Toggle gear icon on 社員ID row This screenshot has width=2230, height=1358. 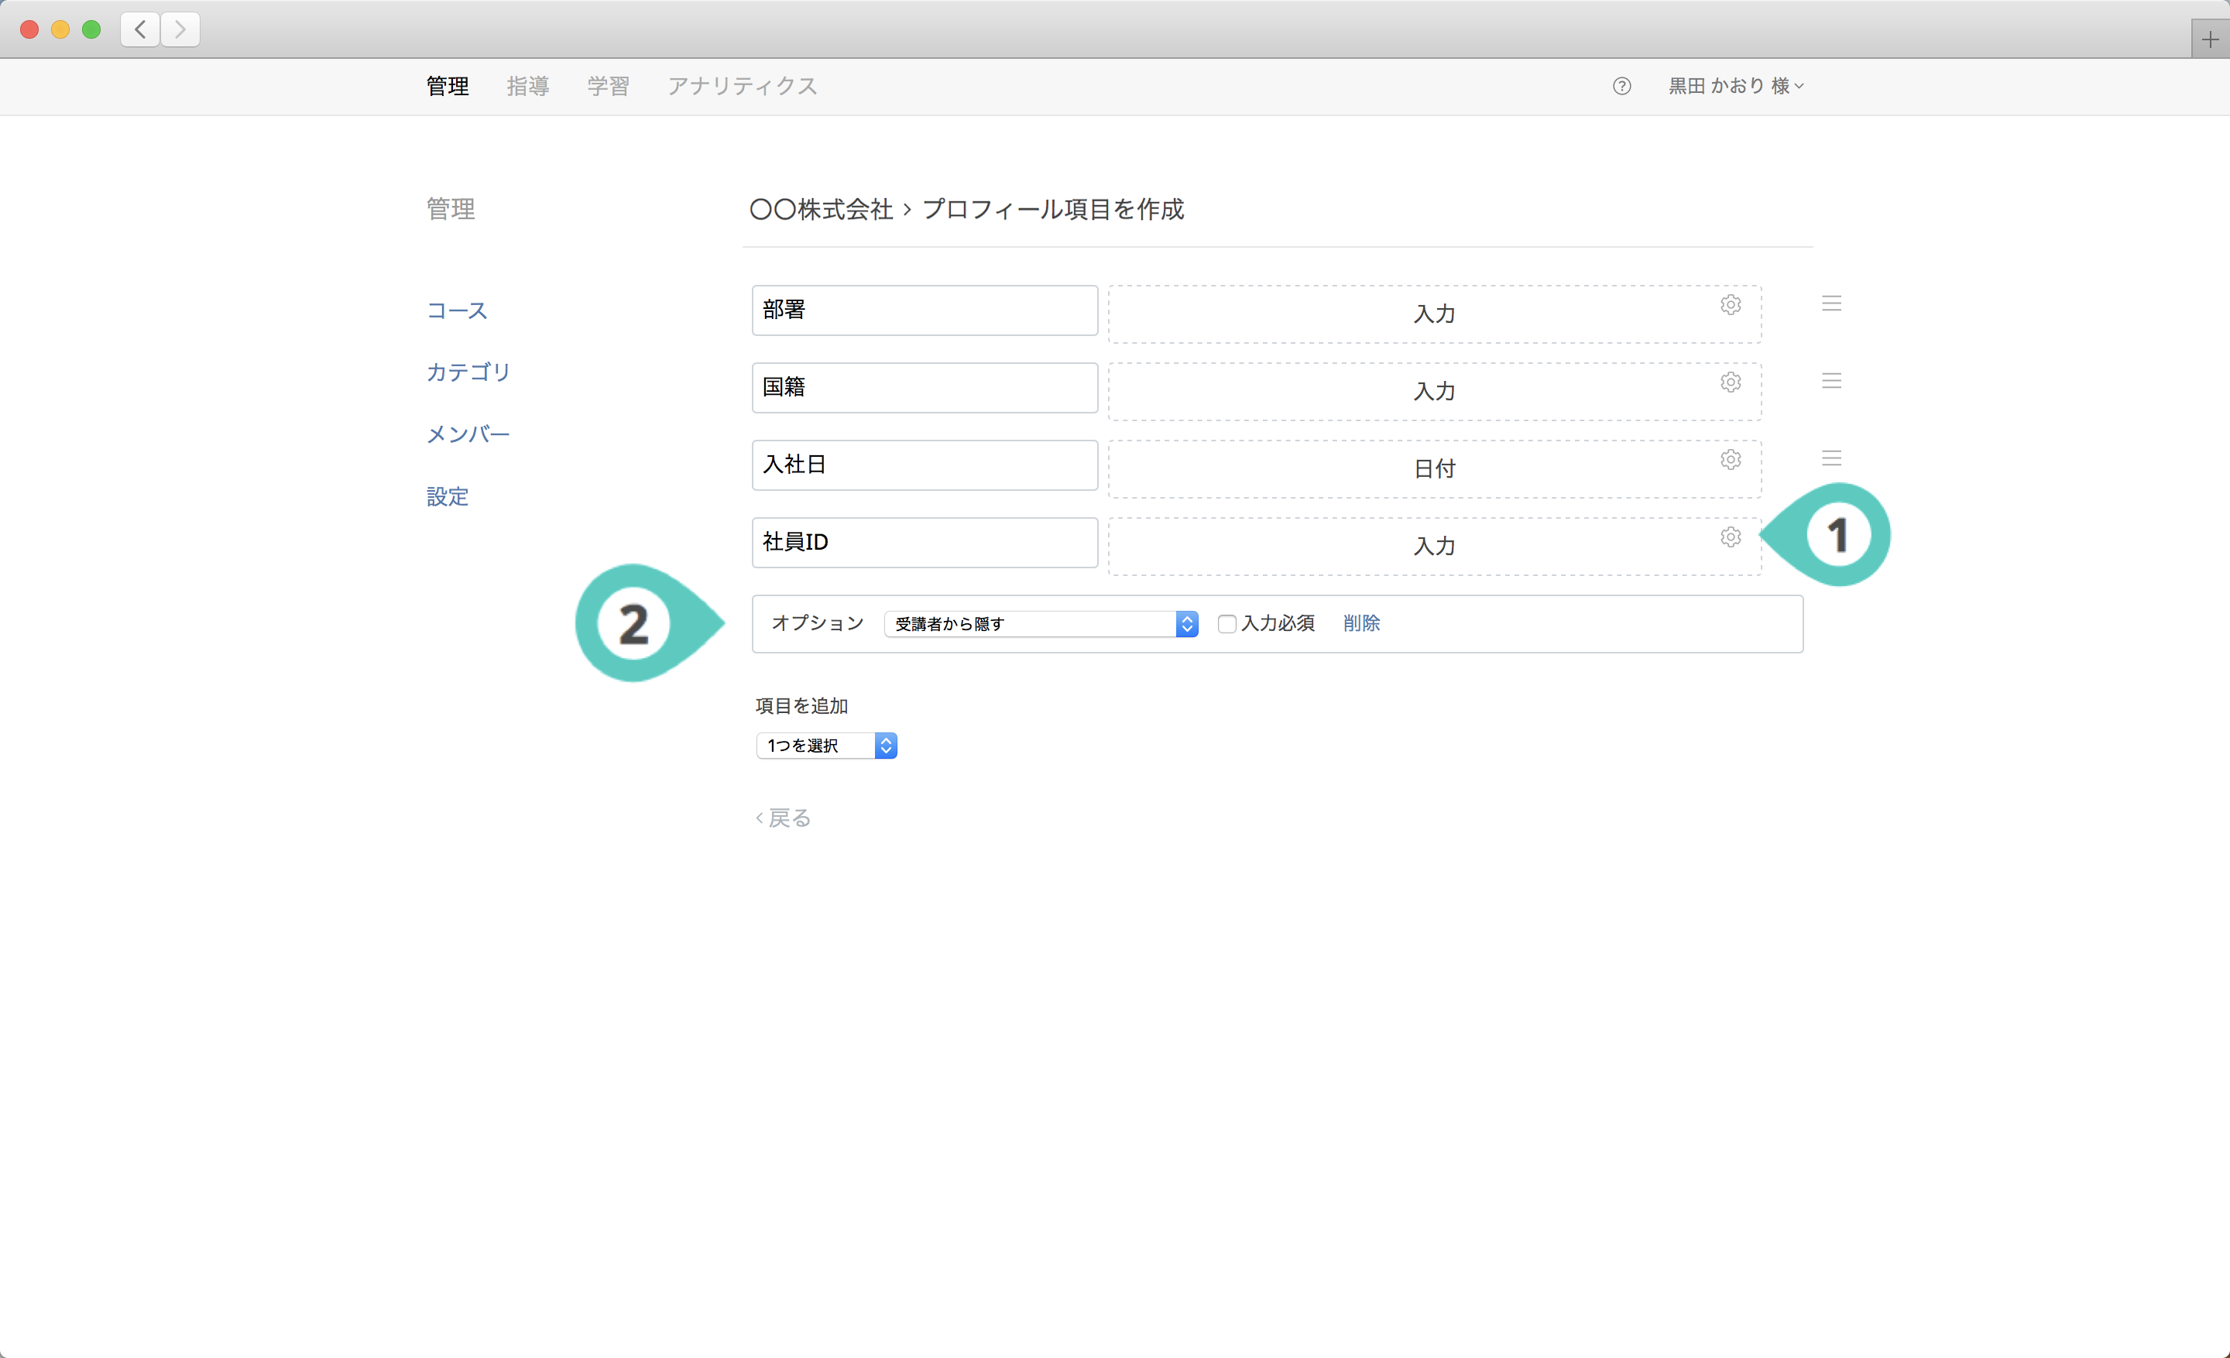click(x=1730, y=537)
